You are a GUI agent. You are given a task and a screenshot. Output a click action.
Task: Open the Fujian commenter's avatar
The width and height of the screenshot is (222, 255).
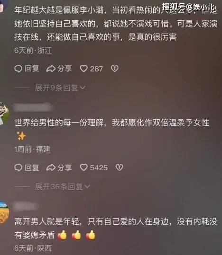tap(4, 114)
